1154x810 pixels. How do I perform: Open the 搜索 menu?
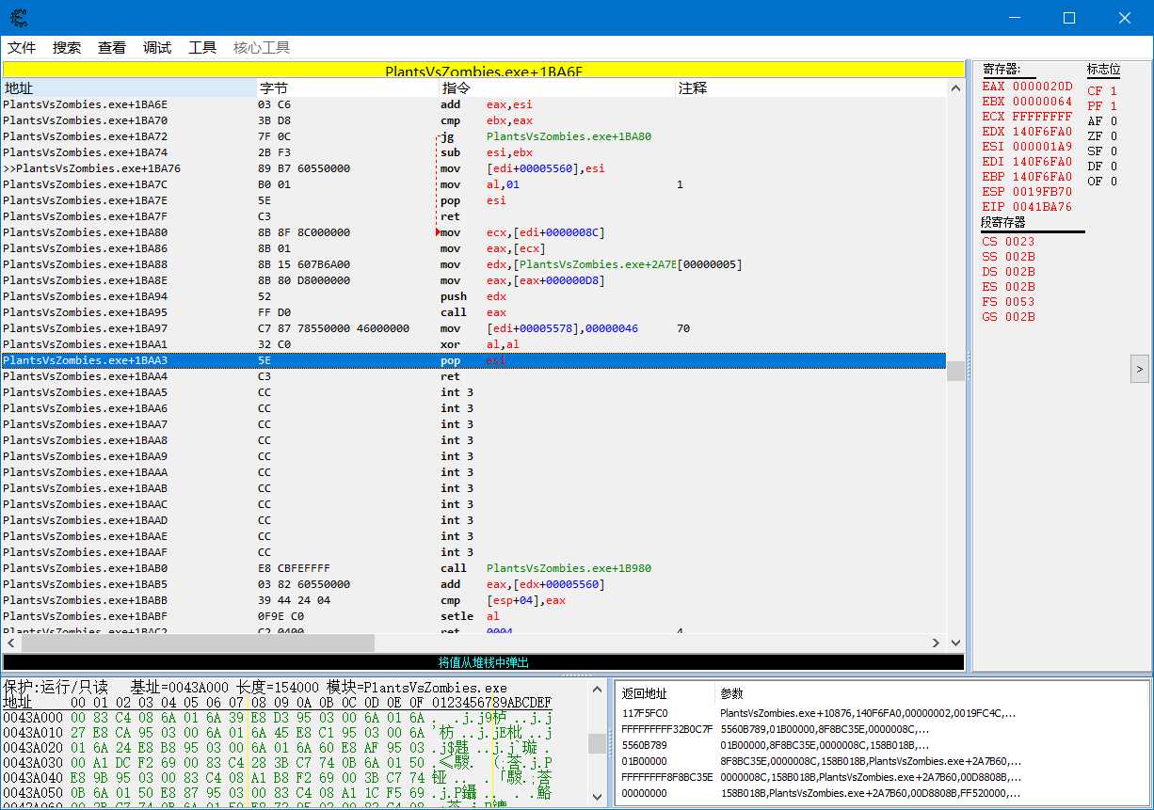(67, 48)
